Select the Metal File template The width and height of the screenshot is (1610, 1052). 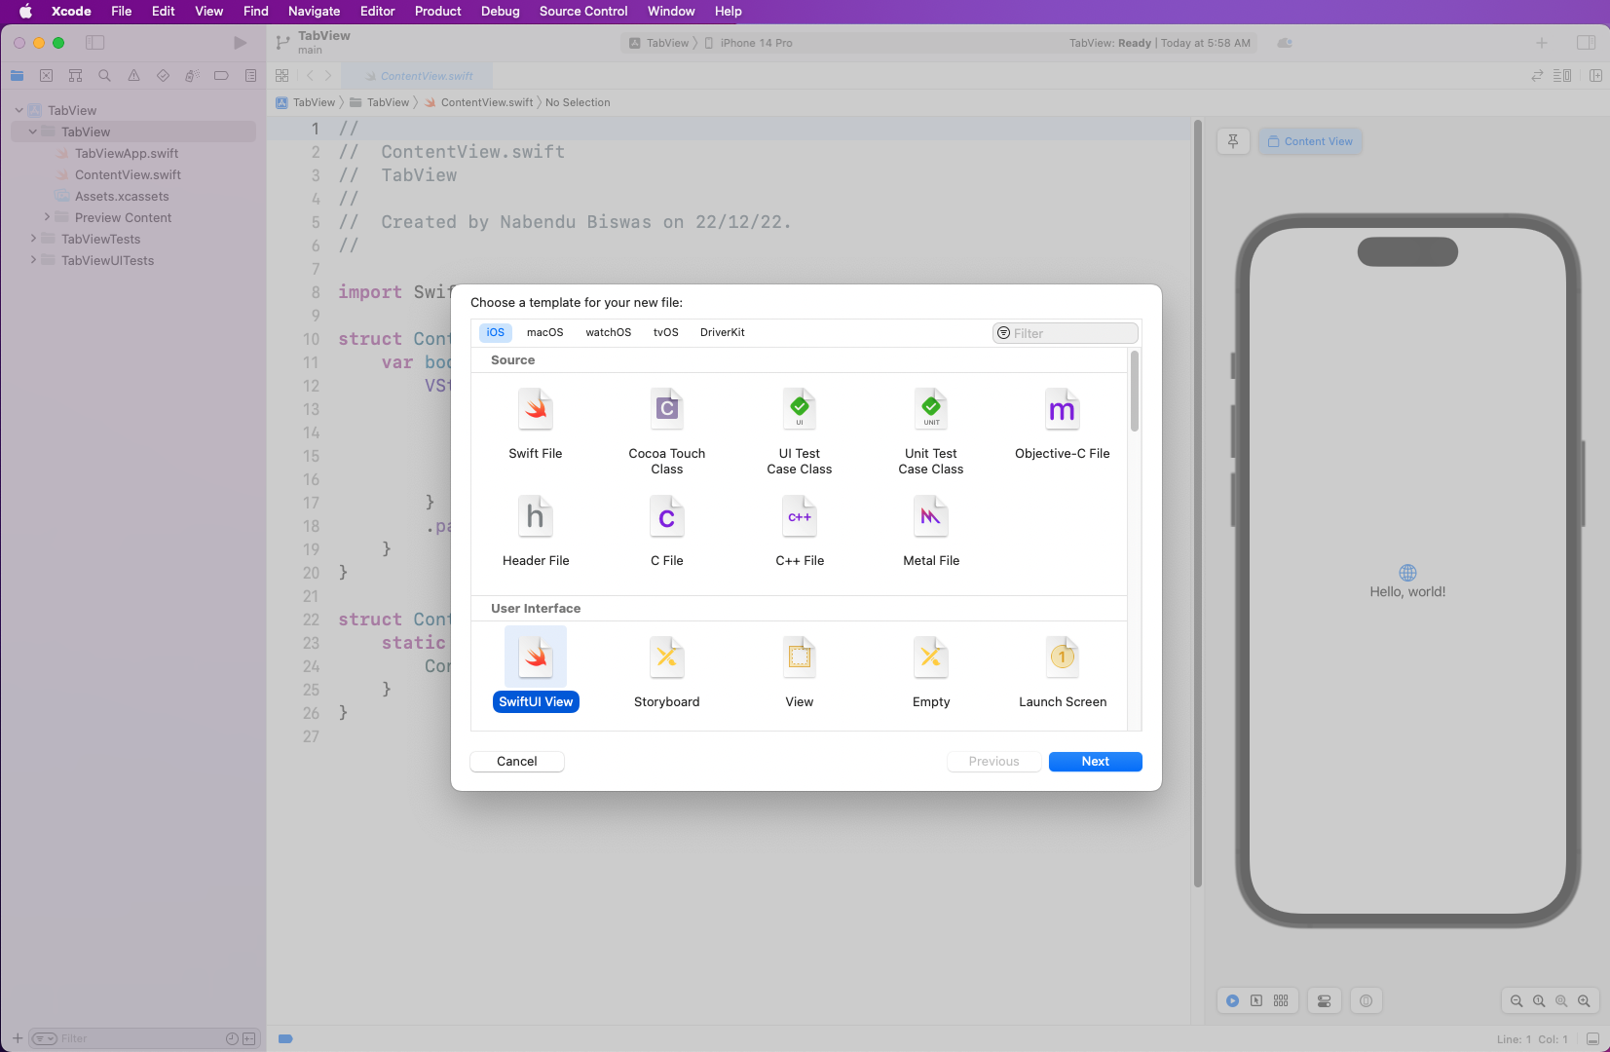pyautogui.click(x=931, y=531)
